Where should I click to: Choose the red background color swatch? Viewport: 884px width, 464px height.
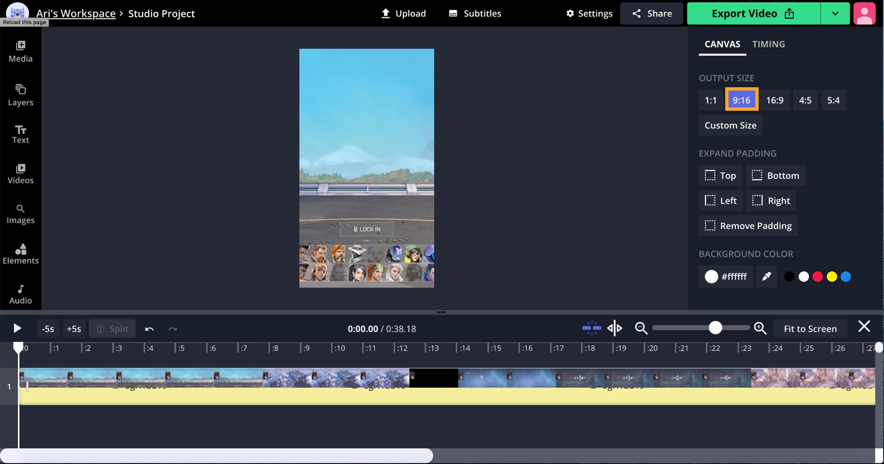[x=818, y=277]
